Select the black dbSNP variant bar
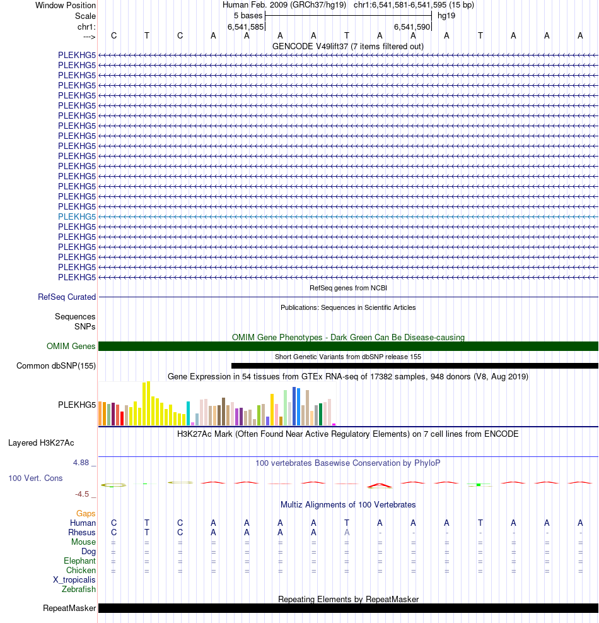Screen dimensions: 599x623 tap(415, 365)
